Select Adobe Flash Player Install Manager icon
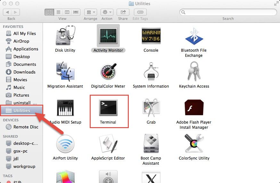Screen dimensions: 280x183 click(194, 107)
